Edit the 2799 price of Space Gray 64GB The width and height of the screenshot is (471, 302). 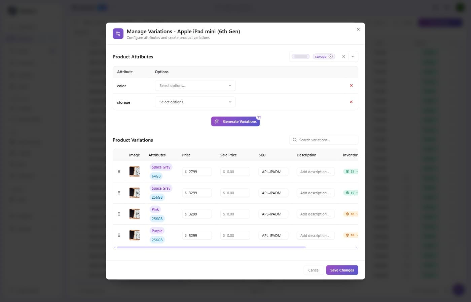click(x=197, y=171)
